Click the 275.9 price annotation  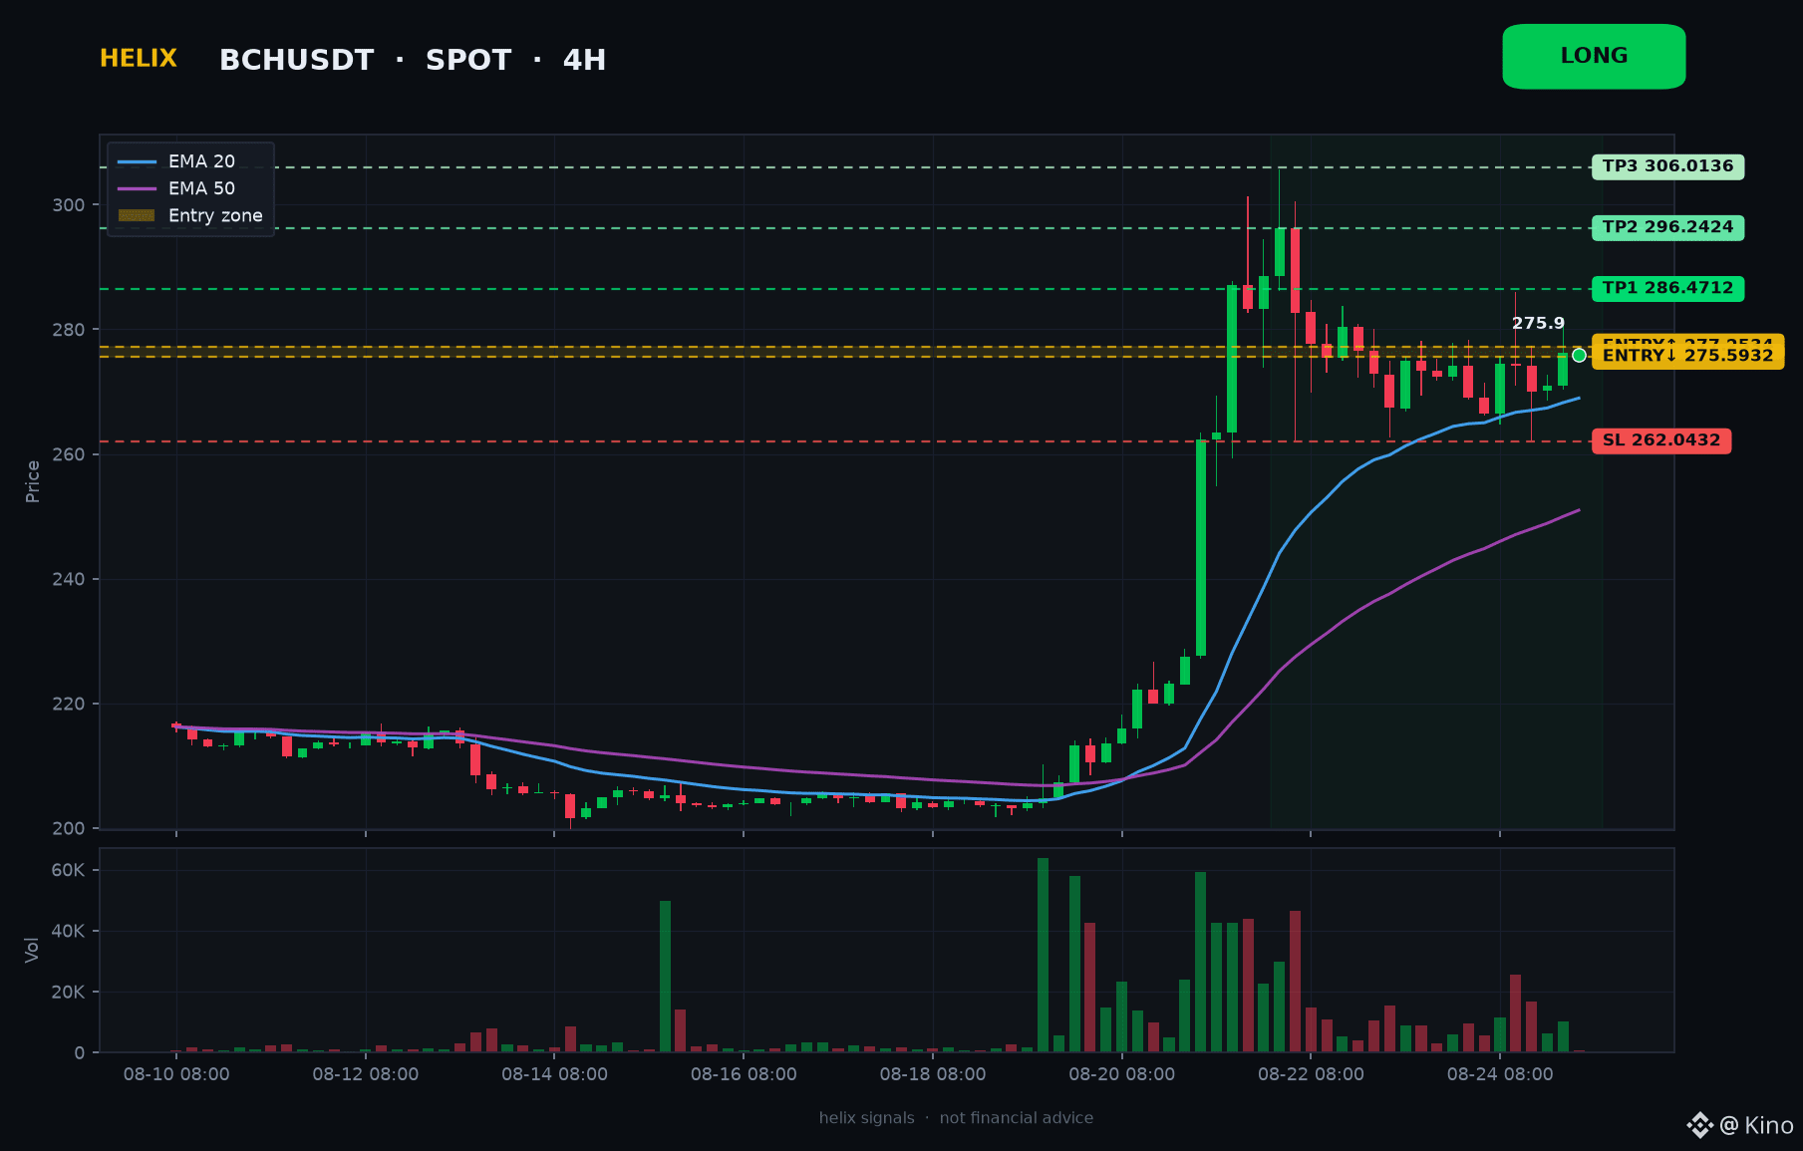1538,323
